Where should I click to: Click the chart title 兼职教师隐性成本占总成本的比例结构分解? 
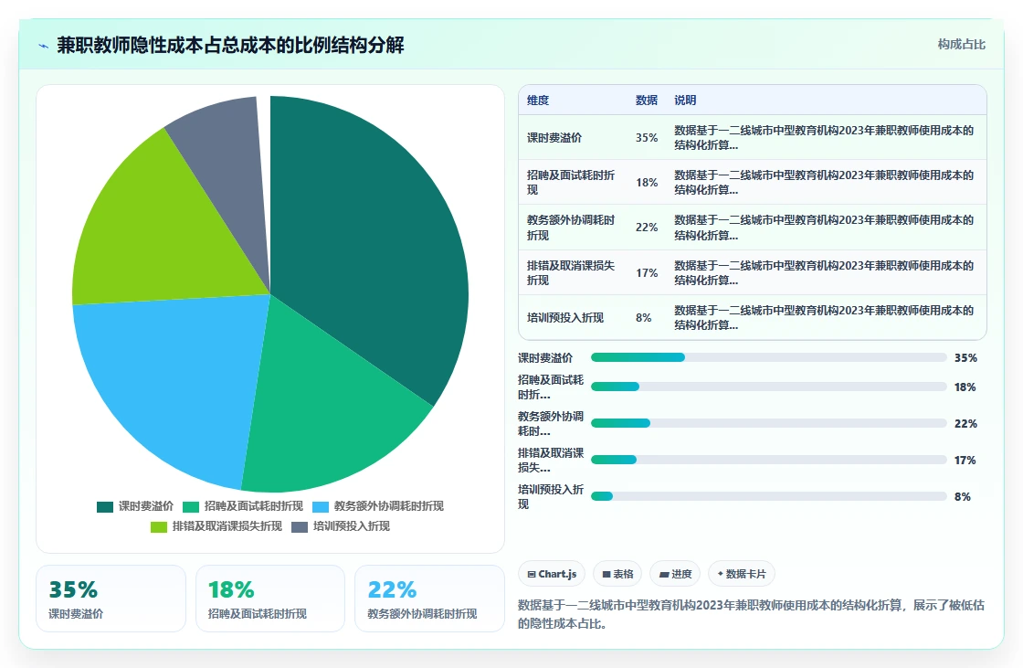pyautogui.click(x=230, y=45)
